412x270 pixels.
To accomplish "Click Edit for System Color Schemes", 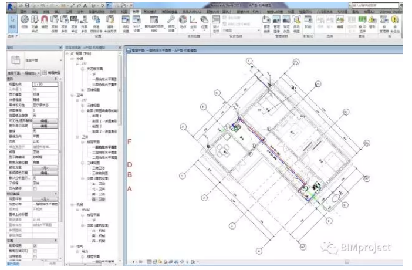I will (45, 173).
